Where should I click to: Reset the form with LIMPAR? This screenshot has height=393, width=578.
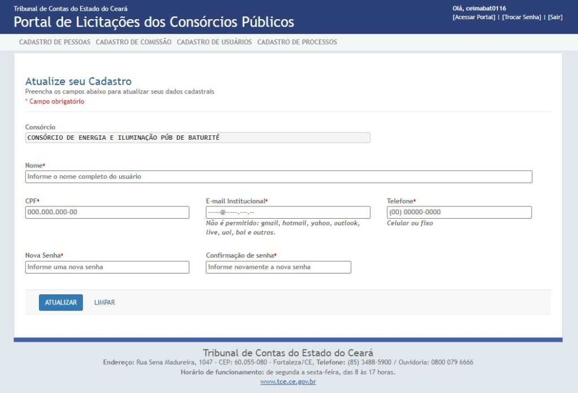pos(104,303)
